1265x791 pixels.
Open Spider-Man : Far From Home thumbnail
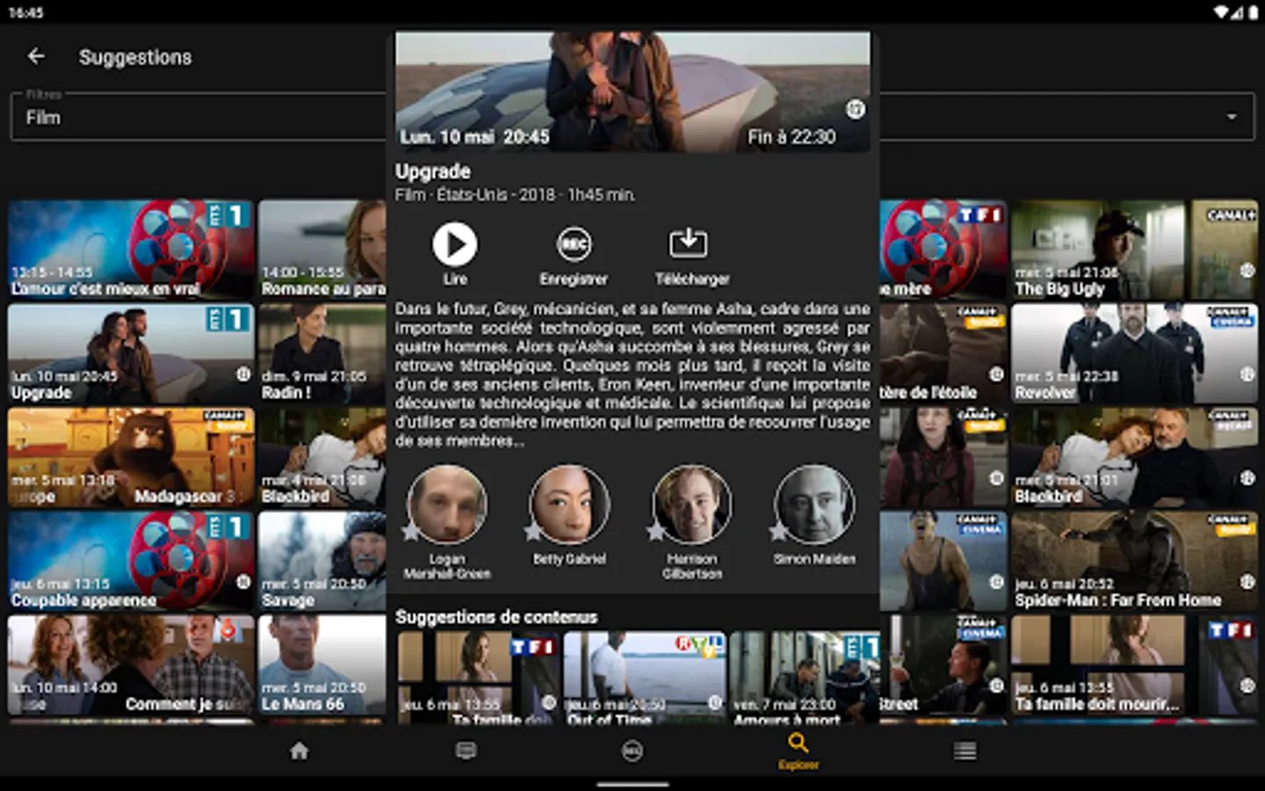point(1134,561)
